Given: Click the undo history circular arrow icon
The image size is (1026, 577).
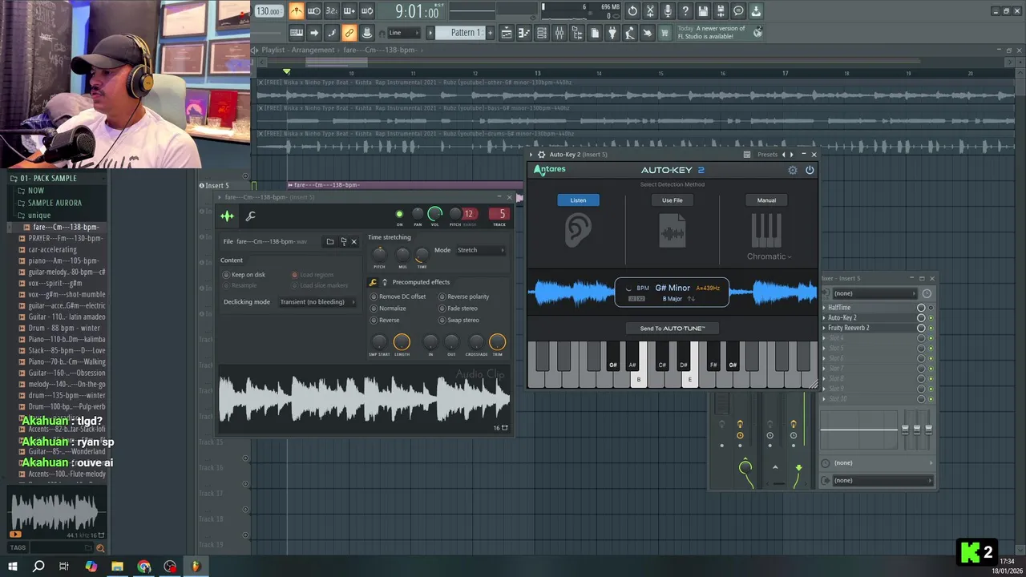Looking at the screenshot, I should pyautogui.click(x=632, y=11).
